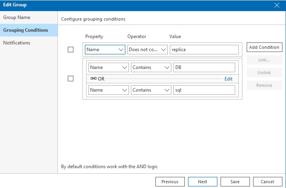Click the chain link icon beside OR
The height and width of the screenshot is (188, 286).
tap(94, 79)
